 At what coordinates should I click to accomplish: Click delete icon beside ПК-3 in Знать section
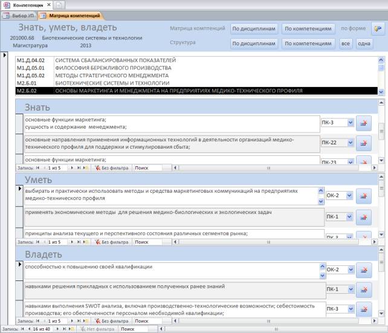click(x=364, y=123)
